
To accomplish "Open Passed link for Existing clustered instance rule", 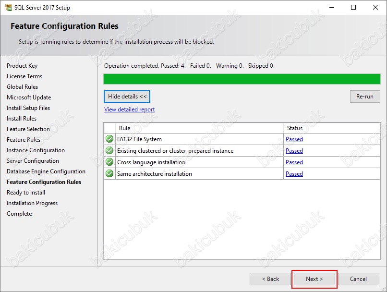I will pos(294,151).
